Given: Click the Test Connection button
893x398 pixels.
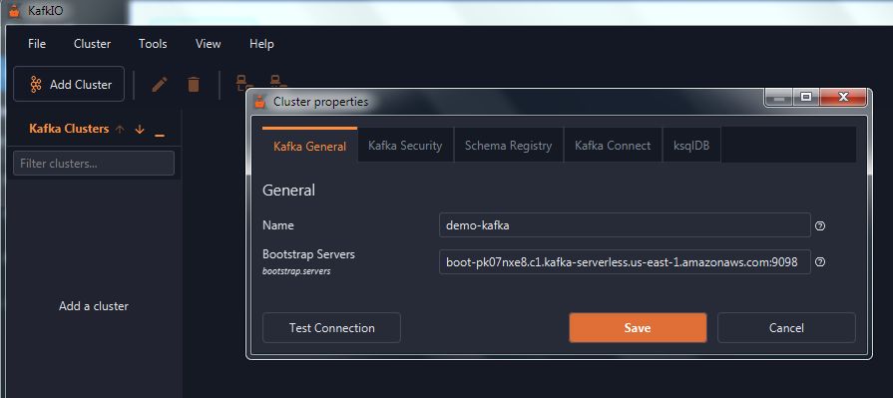Looking at the screenshot, I should click(331, 328).
